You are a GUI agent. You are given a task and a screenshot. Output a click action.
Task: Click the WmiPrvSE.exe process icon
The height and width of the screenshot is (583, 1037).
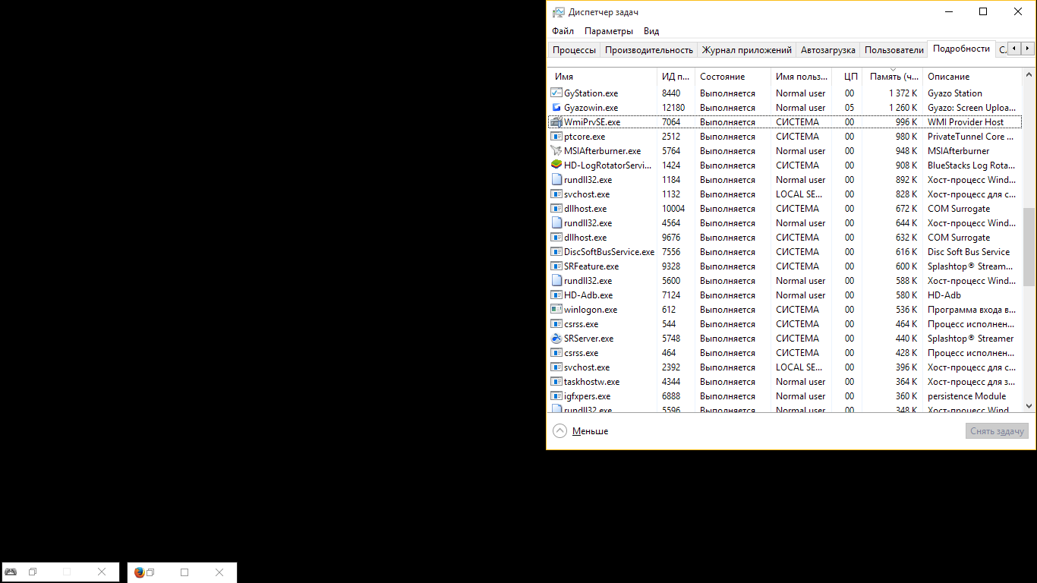click(x=556, y=122)
